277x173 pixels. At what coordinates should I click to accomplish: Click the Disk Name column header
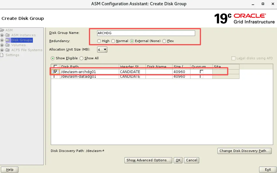click(159, 67)
